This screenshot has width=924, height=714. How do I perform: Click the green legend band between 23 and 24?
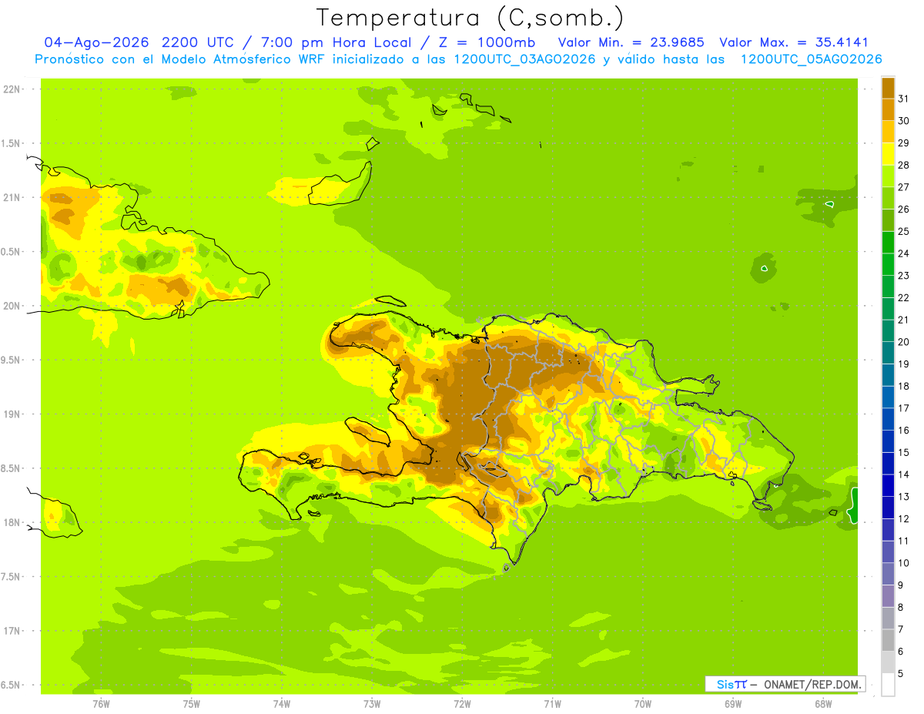(x=888, y=264)
